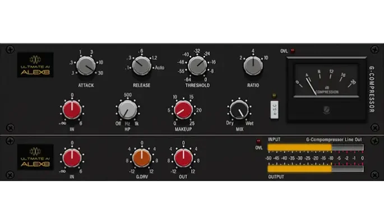Click the RATIO knob

253,66
